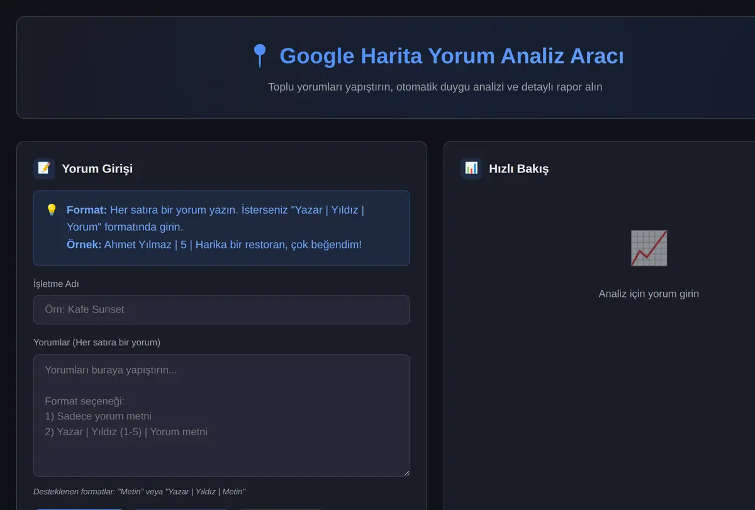Click the 'İşletme Adı' label
The width and height of the screenshot is (755, 510).
(56, 284)
